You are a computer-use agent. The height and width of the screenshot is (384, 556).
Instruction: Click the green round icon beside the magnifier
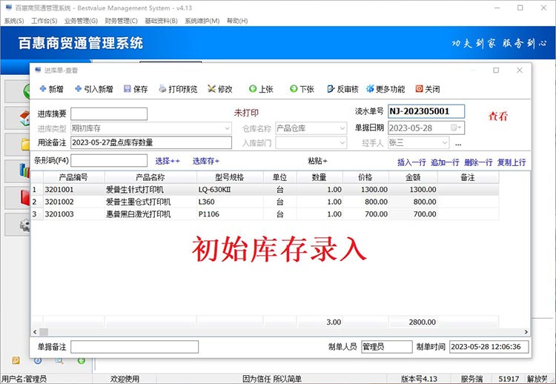click(x=82, y=360)
